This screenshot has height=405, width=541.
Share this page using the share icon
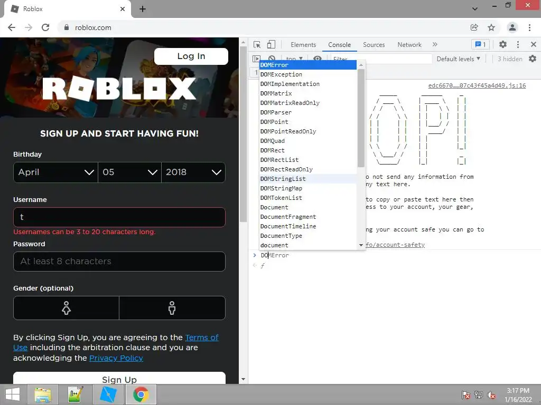pyautogui.click(x=474, y=27)
